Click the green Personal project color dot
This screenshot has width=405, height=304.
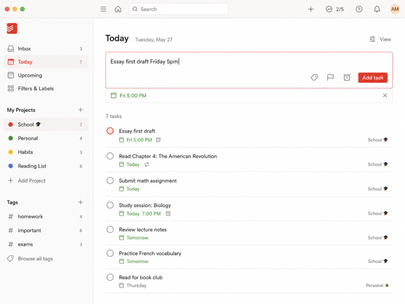tap(11, 138)
